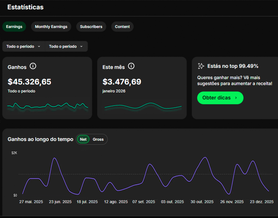Select the Earnings tab
This screenshot has width=278, height=218.
pyautogui.click(x=14, y=27)
